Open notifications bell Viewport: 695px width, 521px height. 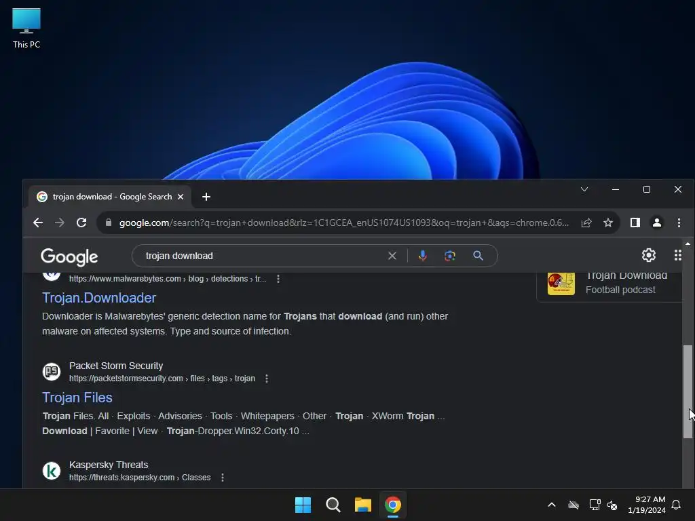676,505
